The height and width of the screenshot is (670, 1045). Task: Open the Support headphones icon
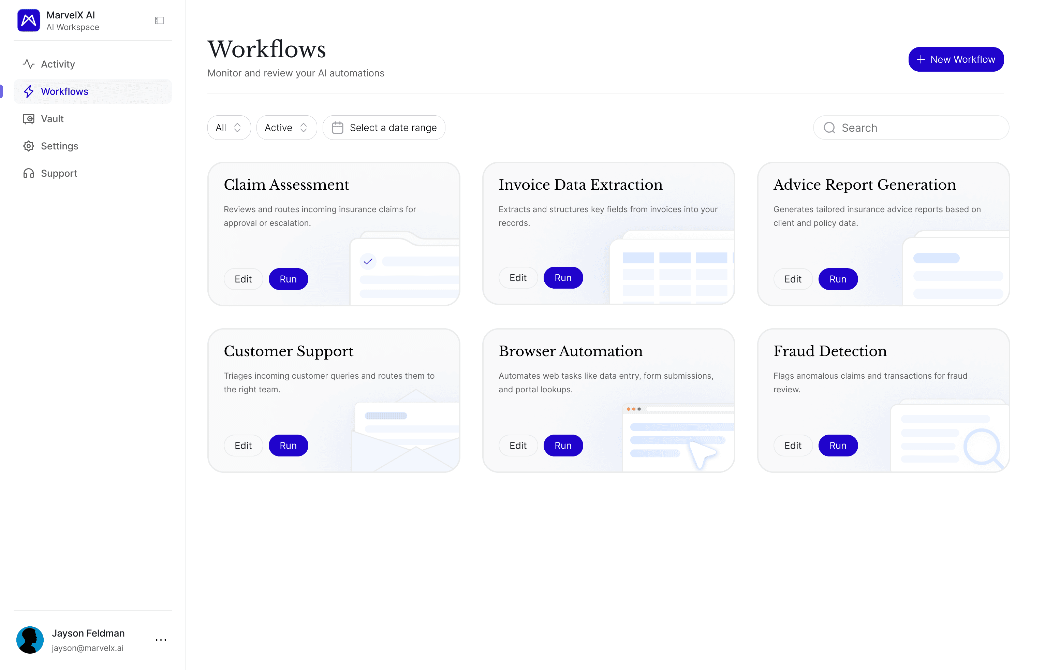pyautogui.click(x=29, y=174)
